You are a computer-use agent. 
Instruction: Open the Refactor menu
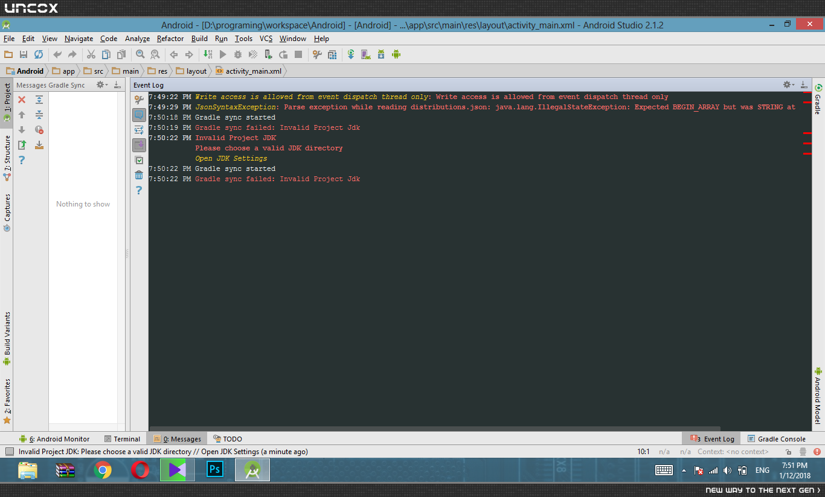coord(170,39)
